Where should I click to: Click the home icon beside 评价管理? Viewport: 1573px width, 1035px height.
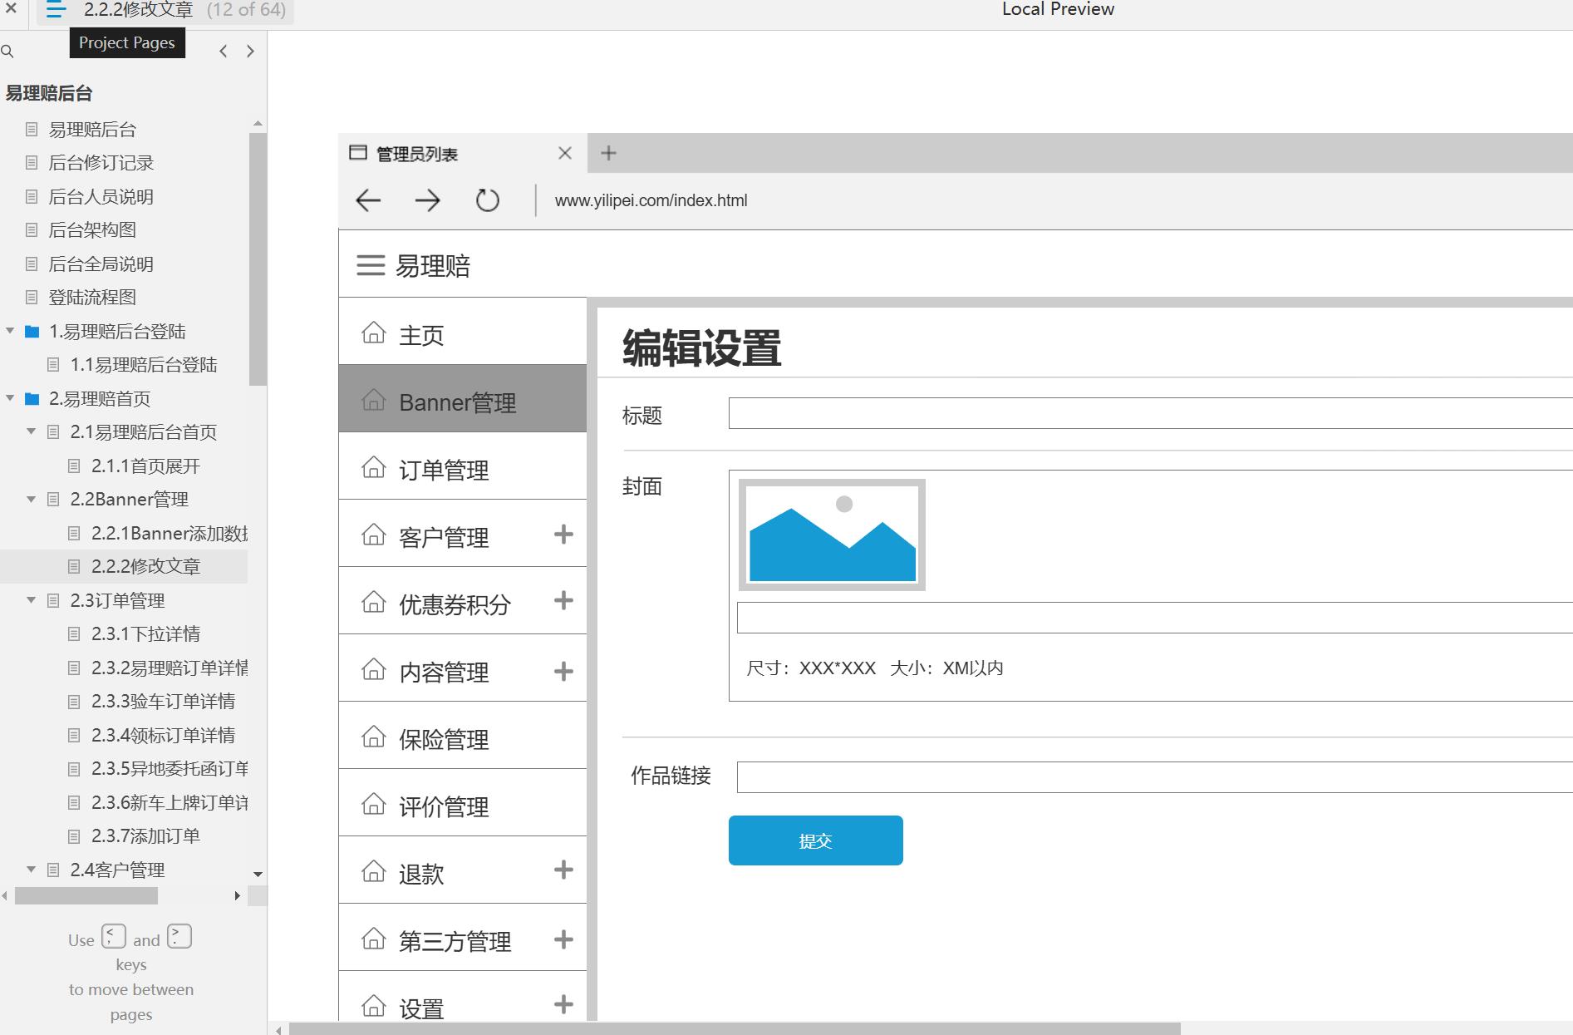click(x=374, y=804)
